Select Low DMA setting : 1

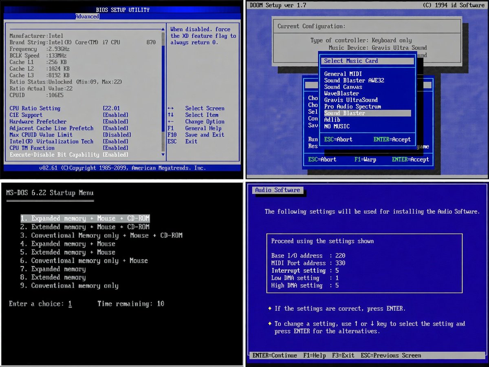(305, 278)
